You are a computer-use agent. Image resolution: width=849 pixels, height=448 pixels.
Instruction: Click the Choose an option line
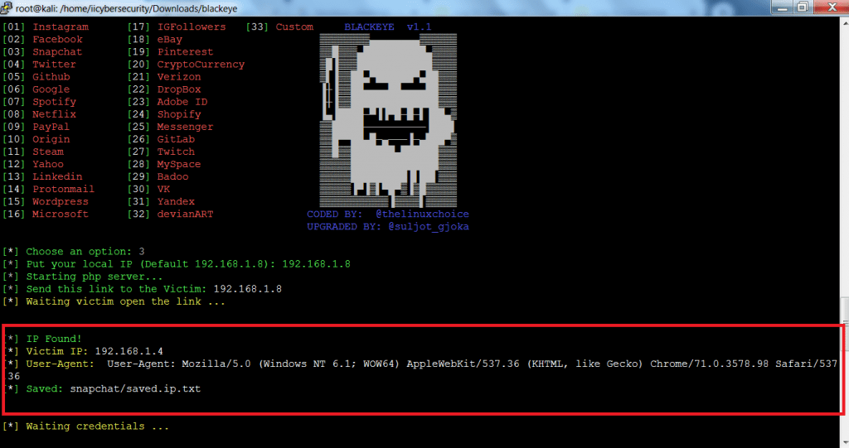click(x=74, y=251)
